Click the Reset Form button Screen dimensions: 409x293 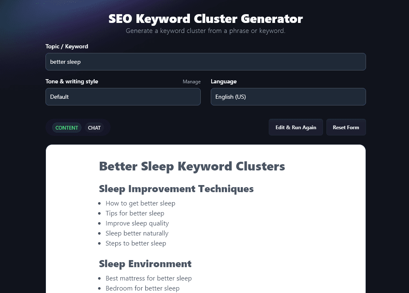346,127
